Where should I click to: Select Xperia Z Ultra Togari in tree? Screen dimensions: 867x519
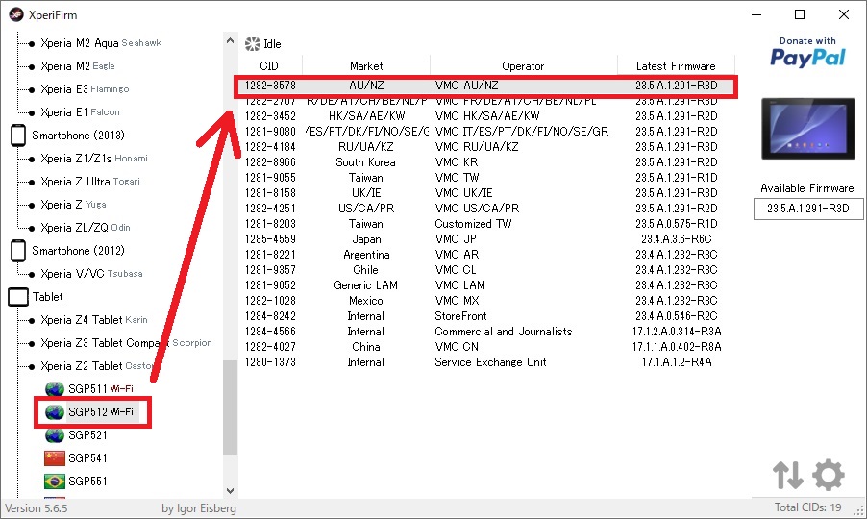click(90, 182)
